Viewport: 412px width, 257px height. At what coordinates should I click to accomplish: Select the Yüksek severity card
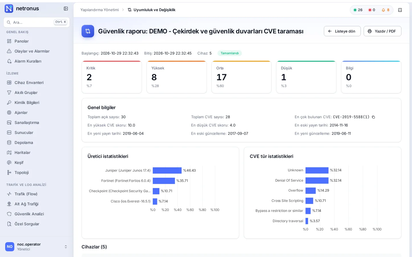177,77
